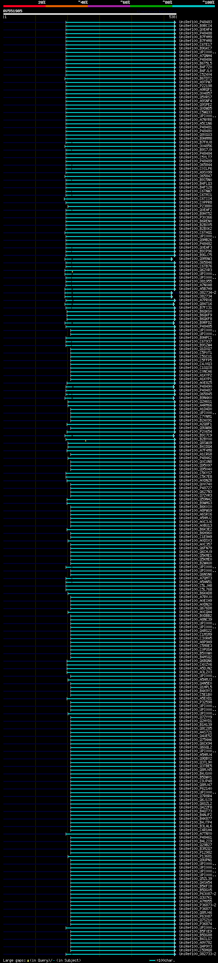Click hit label UniRef100_B6K0I0
Image resolution: width=218 pixels, height=963 pixels.
tap(196, 507)
